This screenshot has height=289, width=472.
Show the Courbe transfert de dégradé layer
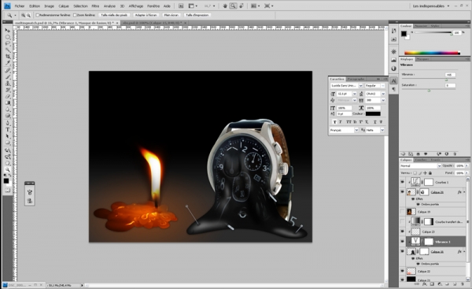(403, 222)
